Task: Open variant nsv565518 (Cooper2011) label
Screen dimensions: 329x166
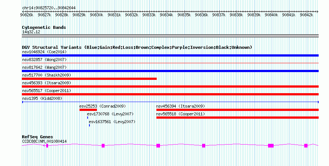Action: 180,114
